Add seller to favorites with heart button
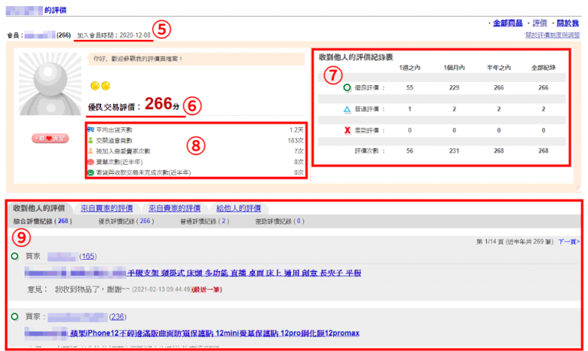This screenshot has width=588, height=351. (50, 138)
